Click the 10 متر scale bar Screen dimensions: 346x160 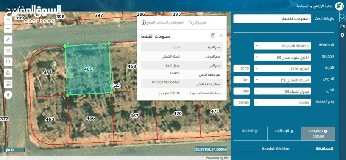[14, 150]
